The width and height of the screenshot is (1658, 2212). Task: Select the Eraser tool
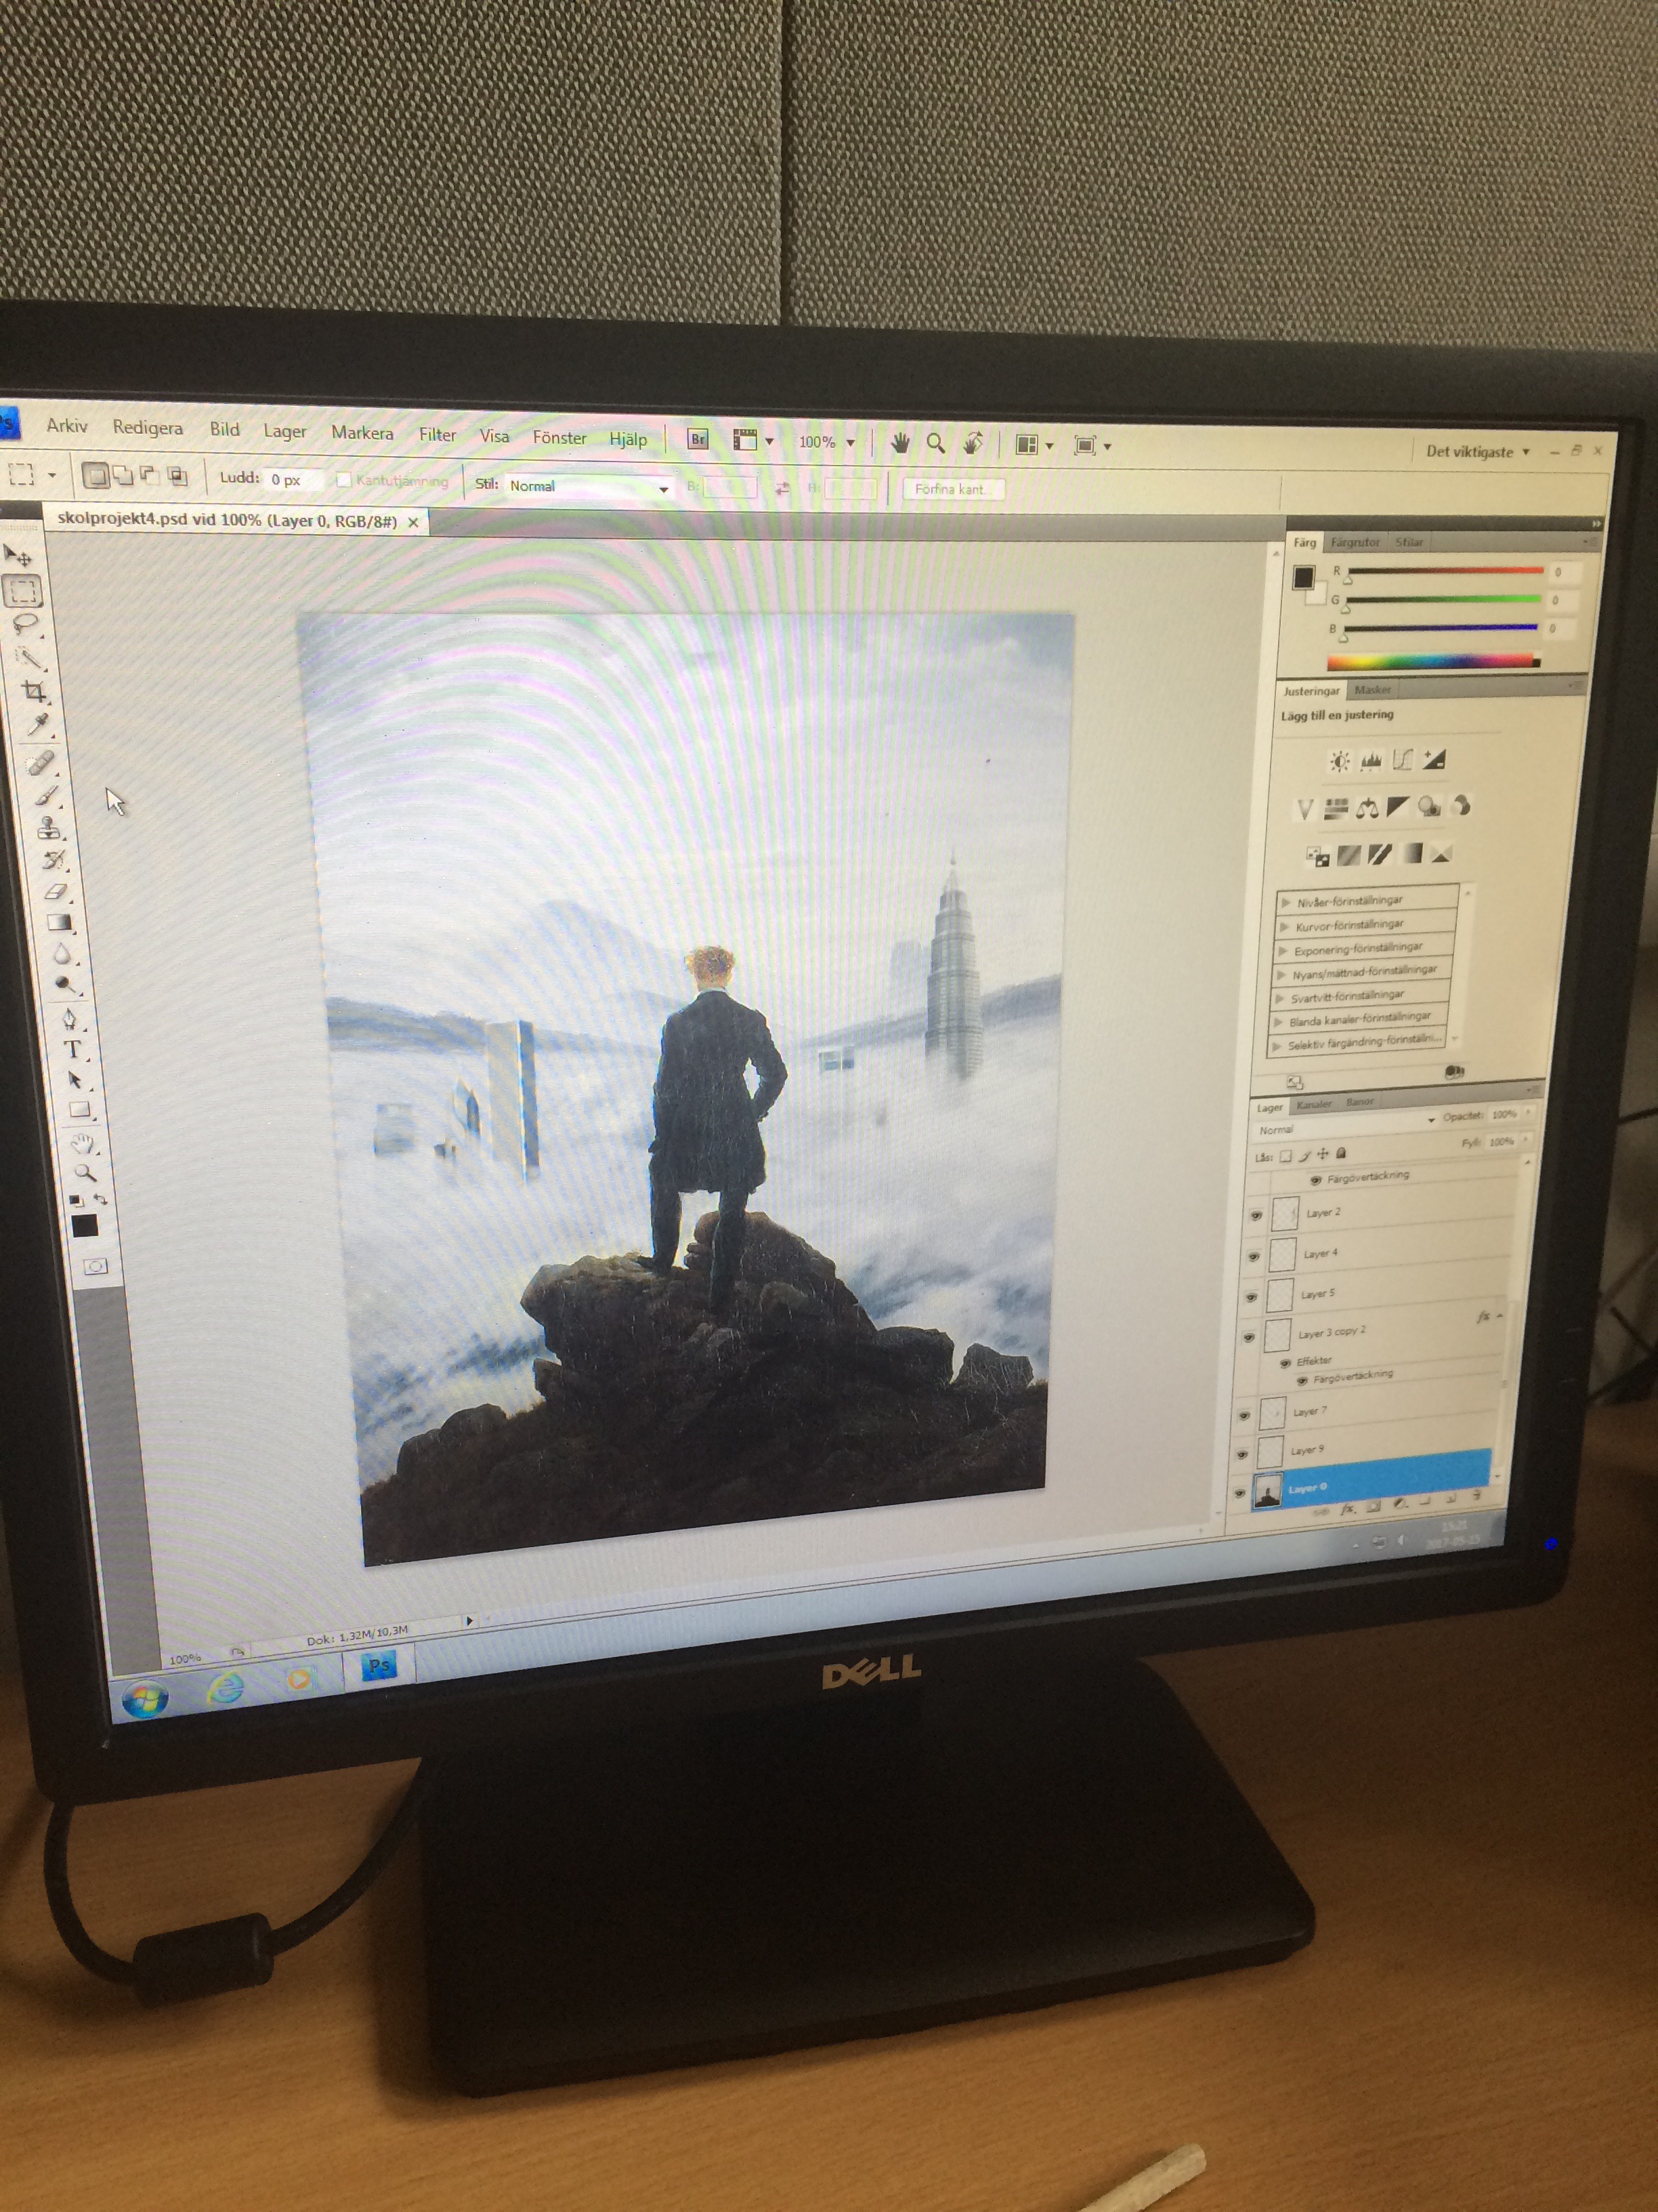[56, 891]
